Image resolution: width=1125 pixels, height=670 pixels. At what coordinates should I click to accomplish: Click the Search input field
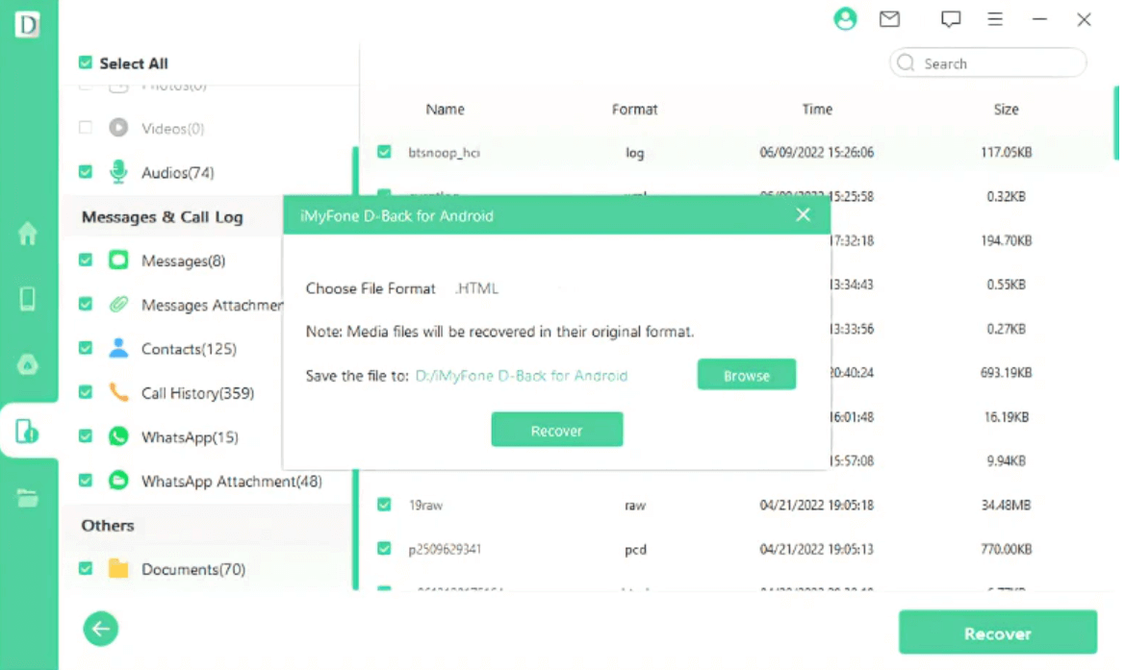point(987,62)
